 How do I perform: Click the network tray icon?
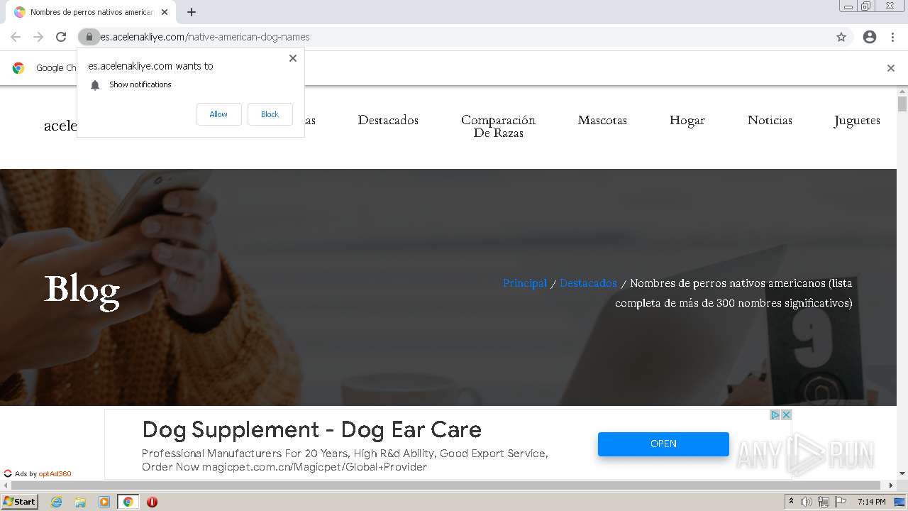824,502
